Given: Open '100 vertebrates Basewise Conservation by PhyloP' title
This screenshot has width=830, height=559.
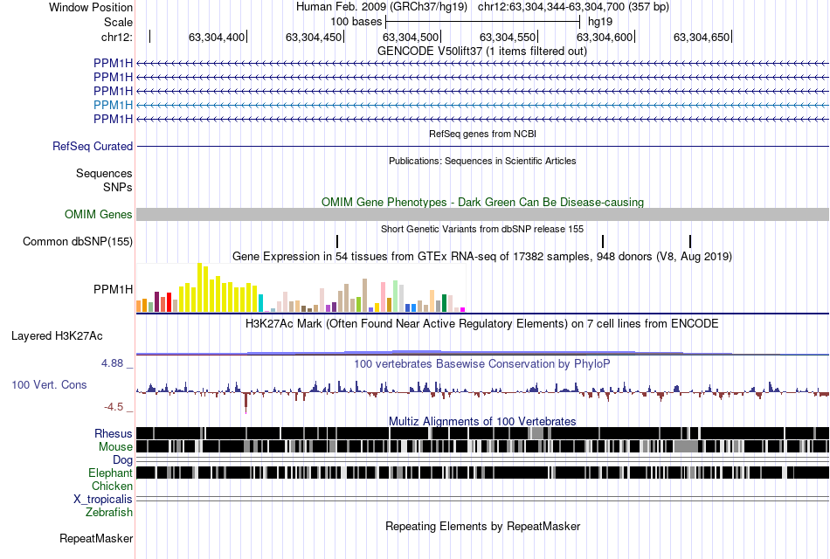Looking at the screenshot, I should point(482,364).
